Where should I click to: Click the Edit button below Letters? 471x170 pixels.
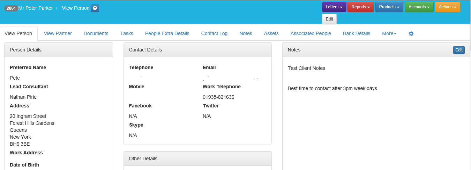[x=329, y=19]
